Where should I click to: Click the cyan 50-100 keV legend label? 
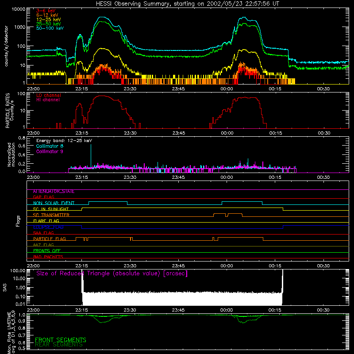(50, 28)
